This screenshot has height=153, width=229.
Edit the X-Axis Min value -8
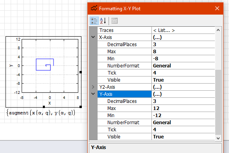tap(183, 59)
